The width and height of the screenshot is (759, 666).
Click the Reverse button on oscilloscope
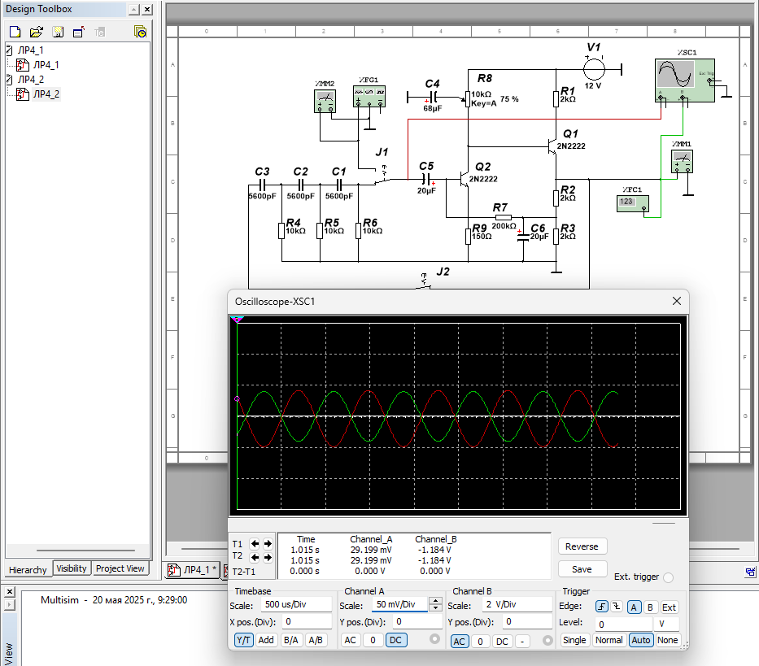(x=582, y=546)
